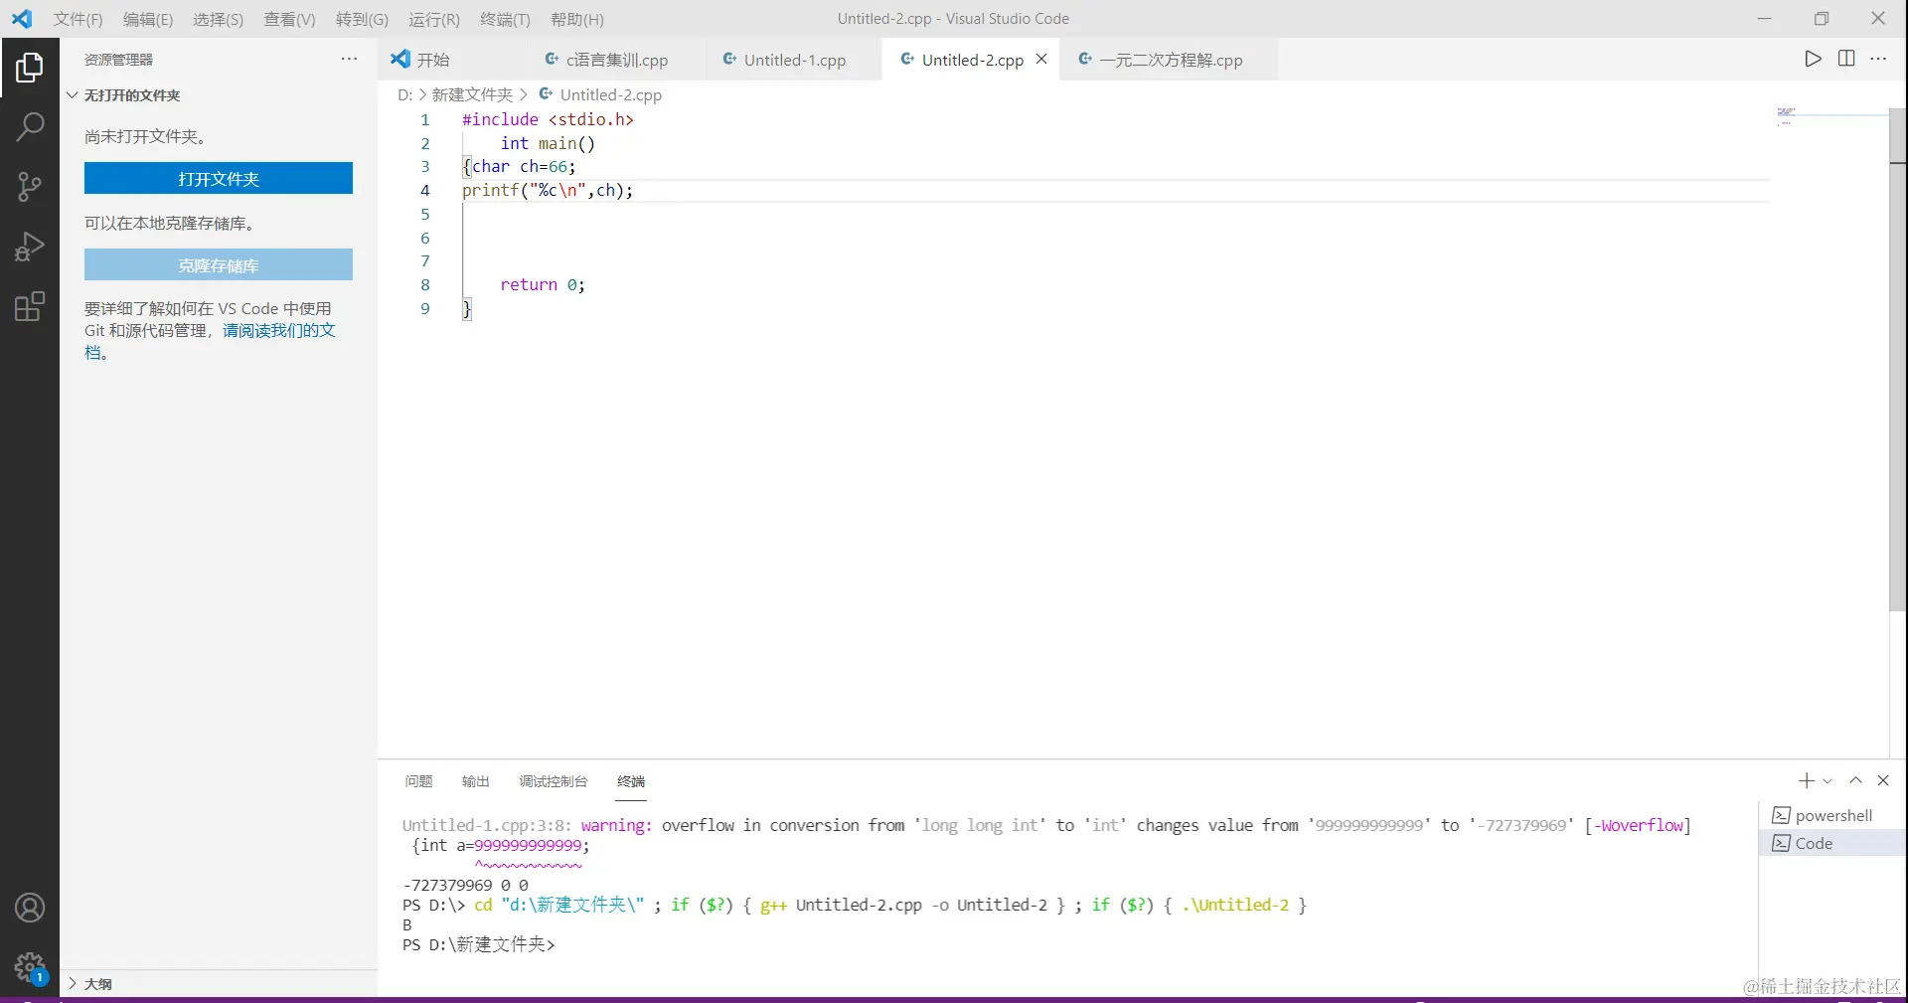Open the 文件(F) menu

coord(78,19)
